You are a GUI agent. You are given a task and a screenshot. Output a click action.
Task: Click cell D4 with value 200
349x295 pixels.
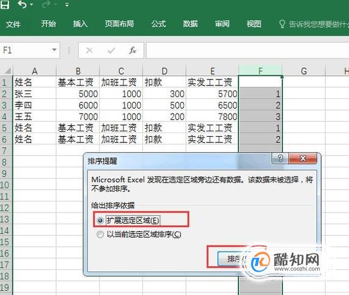pyautogui.click(x=164, y=117)
